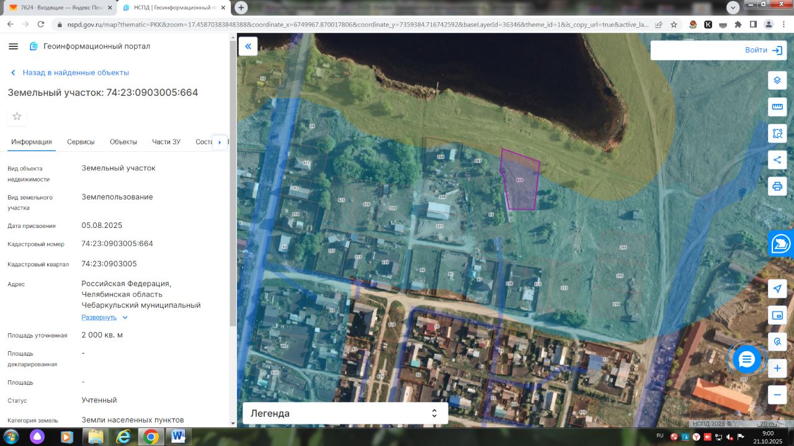Show more tabs with right arrow
The image size is (794, 446).
[x=220, y=142]
